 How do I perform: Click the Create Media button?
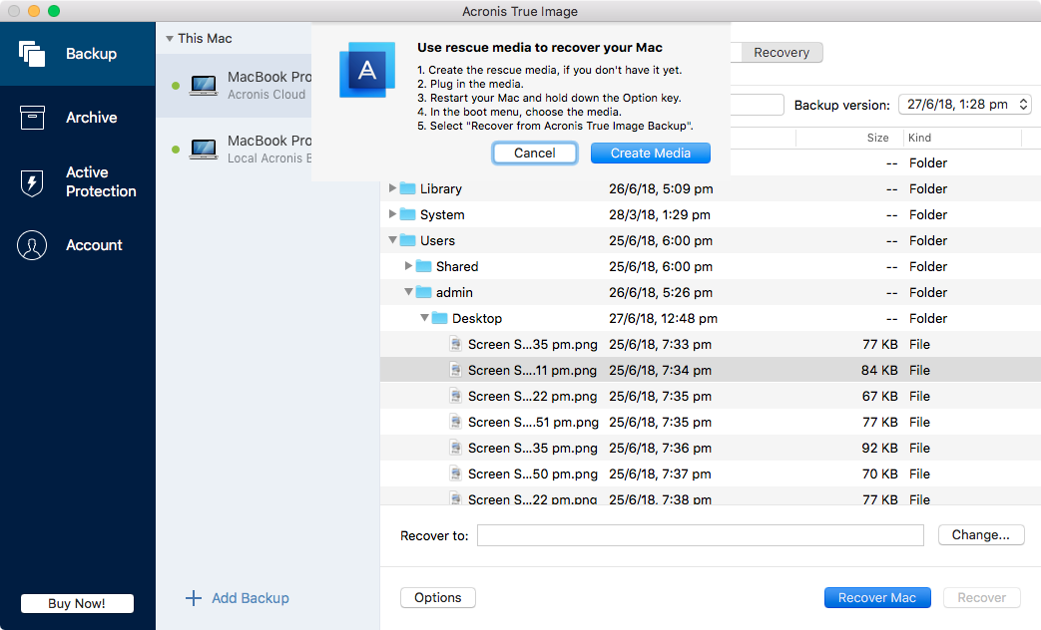tap(650, 153)
